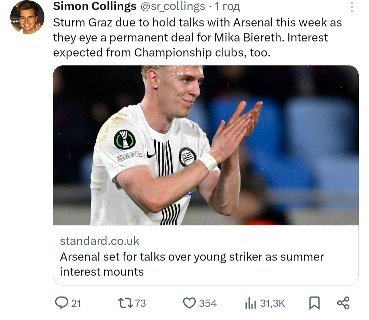Click the Simon Collings display name

tap(95, 6)
